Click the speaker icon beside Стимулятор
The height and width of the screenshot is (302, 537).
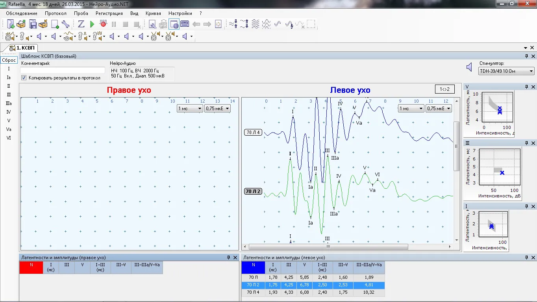[x=469, y=67]
